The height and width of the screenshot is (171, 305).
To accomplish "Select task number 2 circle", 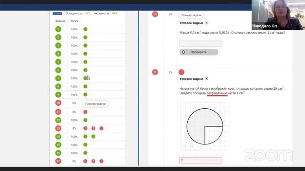I will click(x=58, y=37).
